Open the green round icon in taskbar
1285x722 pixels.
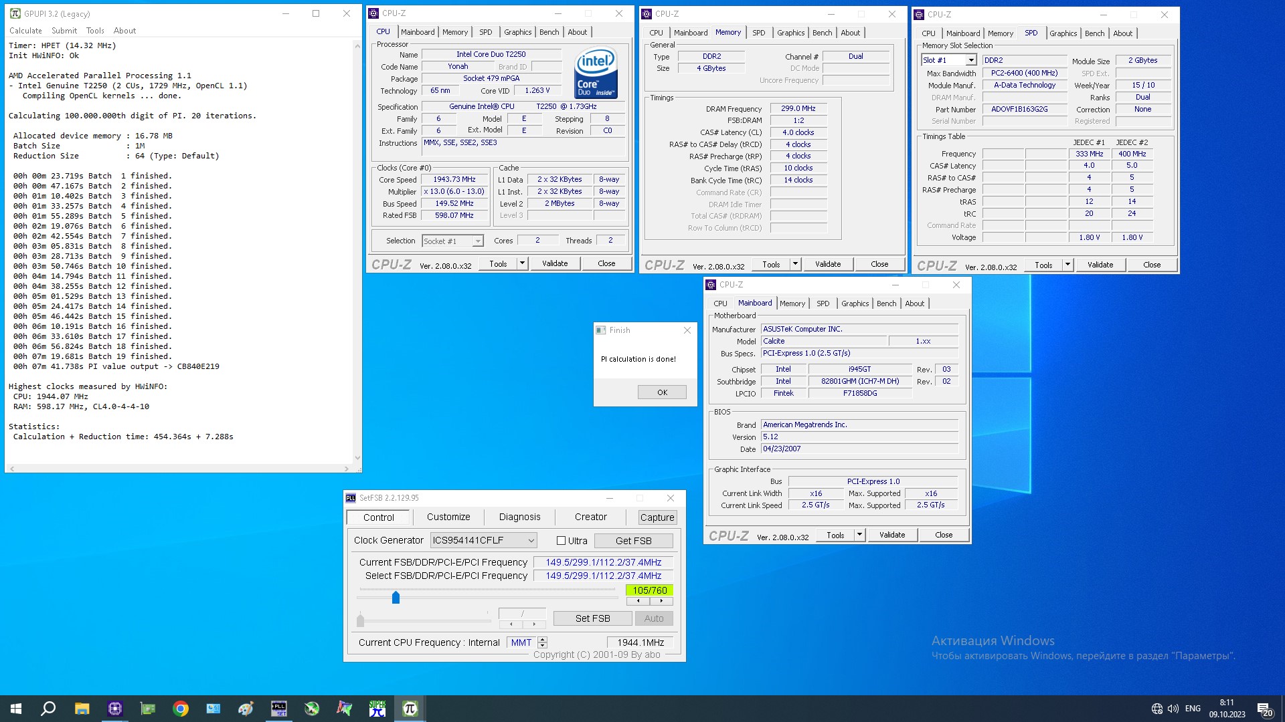tap(311, 709)
